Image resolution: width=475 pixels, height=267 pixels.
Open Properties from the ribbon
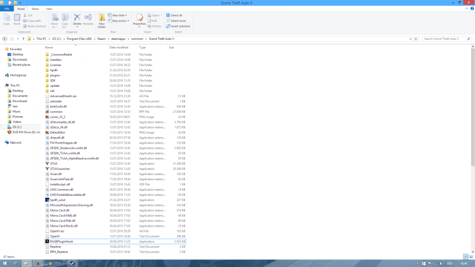(x=139, y=20)
